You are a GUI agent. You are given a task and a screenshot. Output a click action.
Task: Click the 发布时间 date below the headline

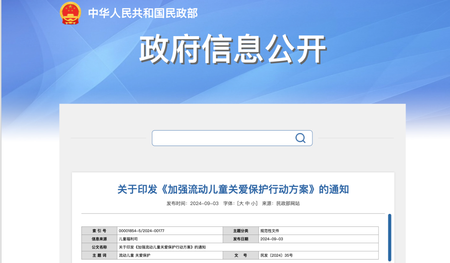pos(204,203)
